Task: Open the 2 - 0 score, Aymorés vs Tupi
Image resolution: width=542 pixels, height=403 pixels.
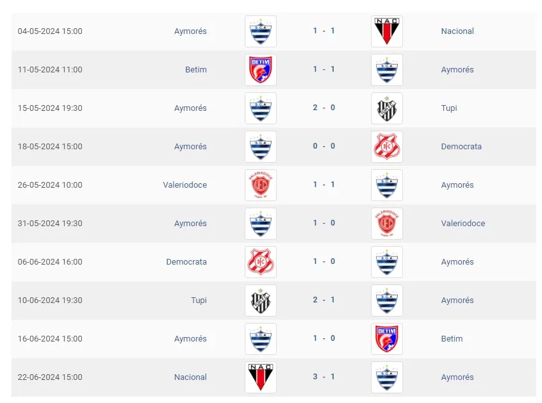Action: (x=324, y=108)
